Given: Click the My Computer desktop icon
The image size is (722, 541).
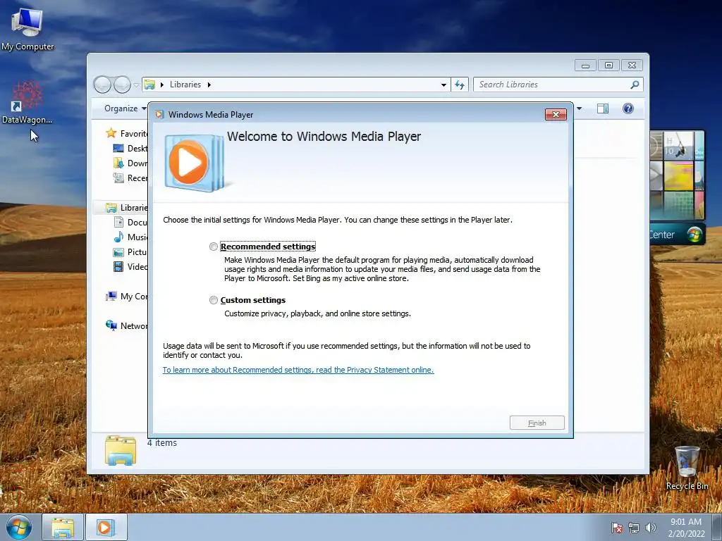Looking at the screenshot, I should point(27,28).
